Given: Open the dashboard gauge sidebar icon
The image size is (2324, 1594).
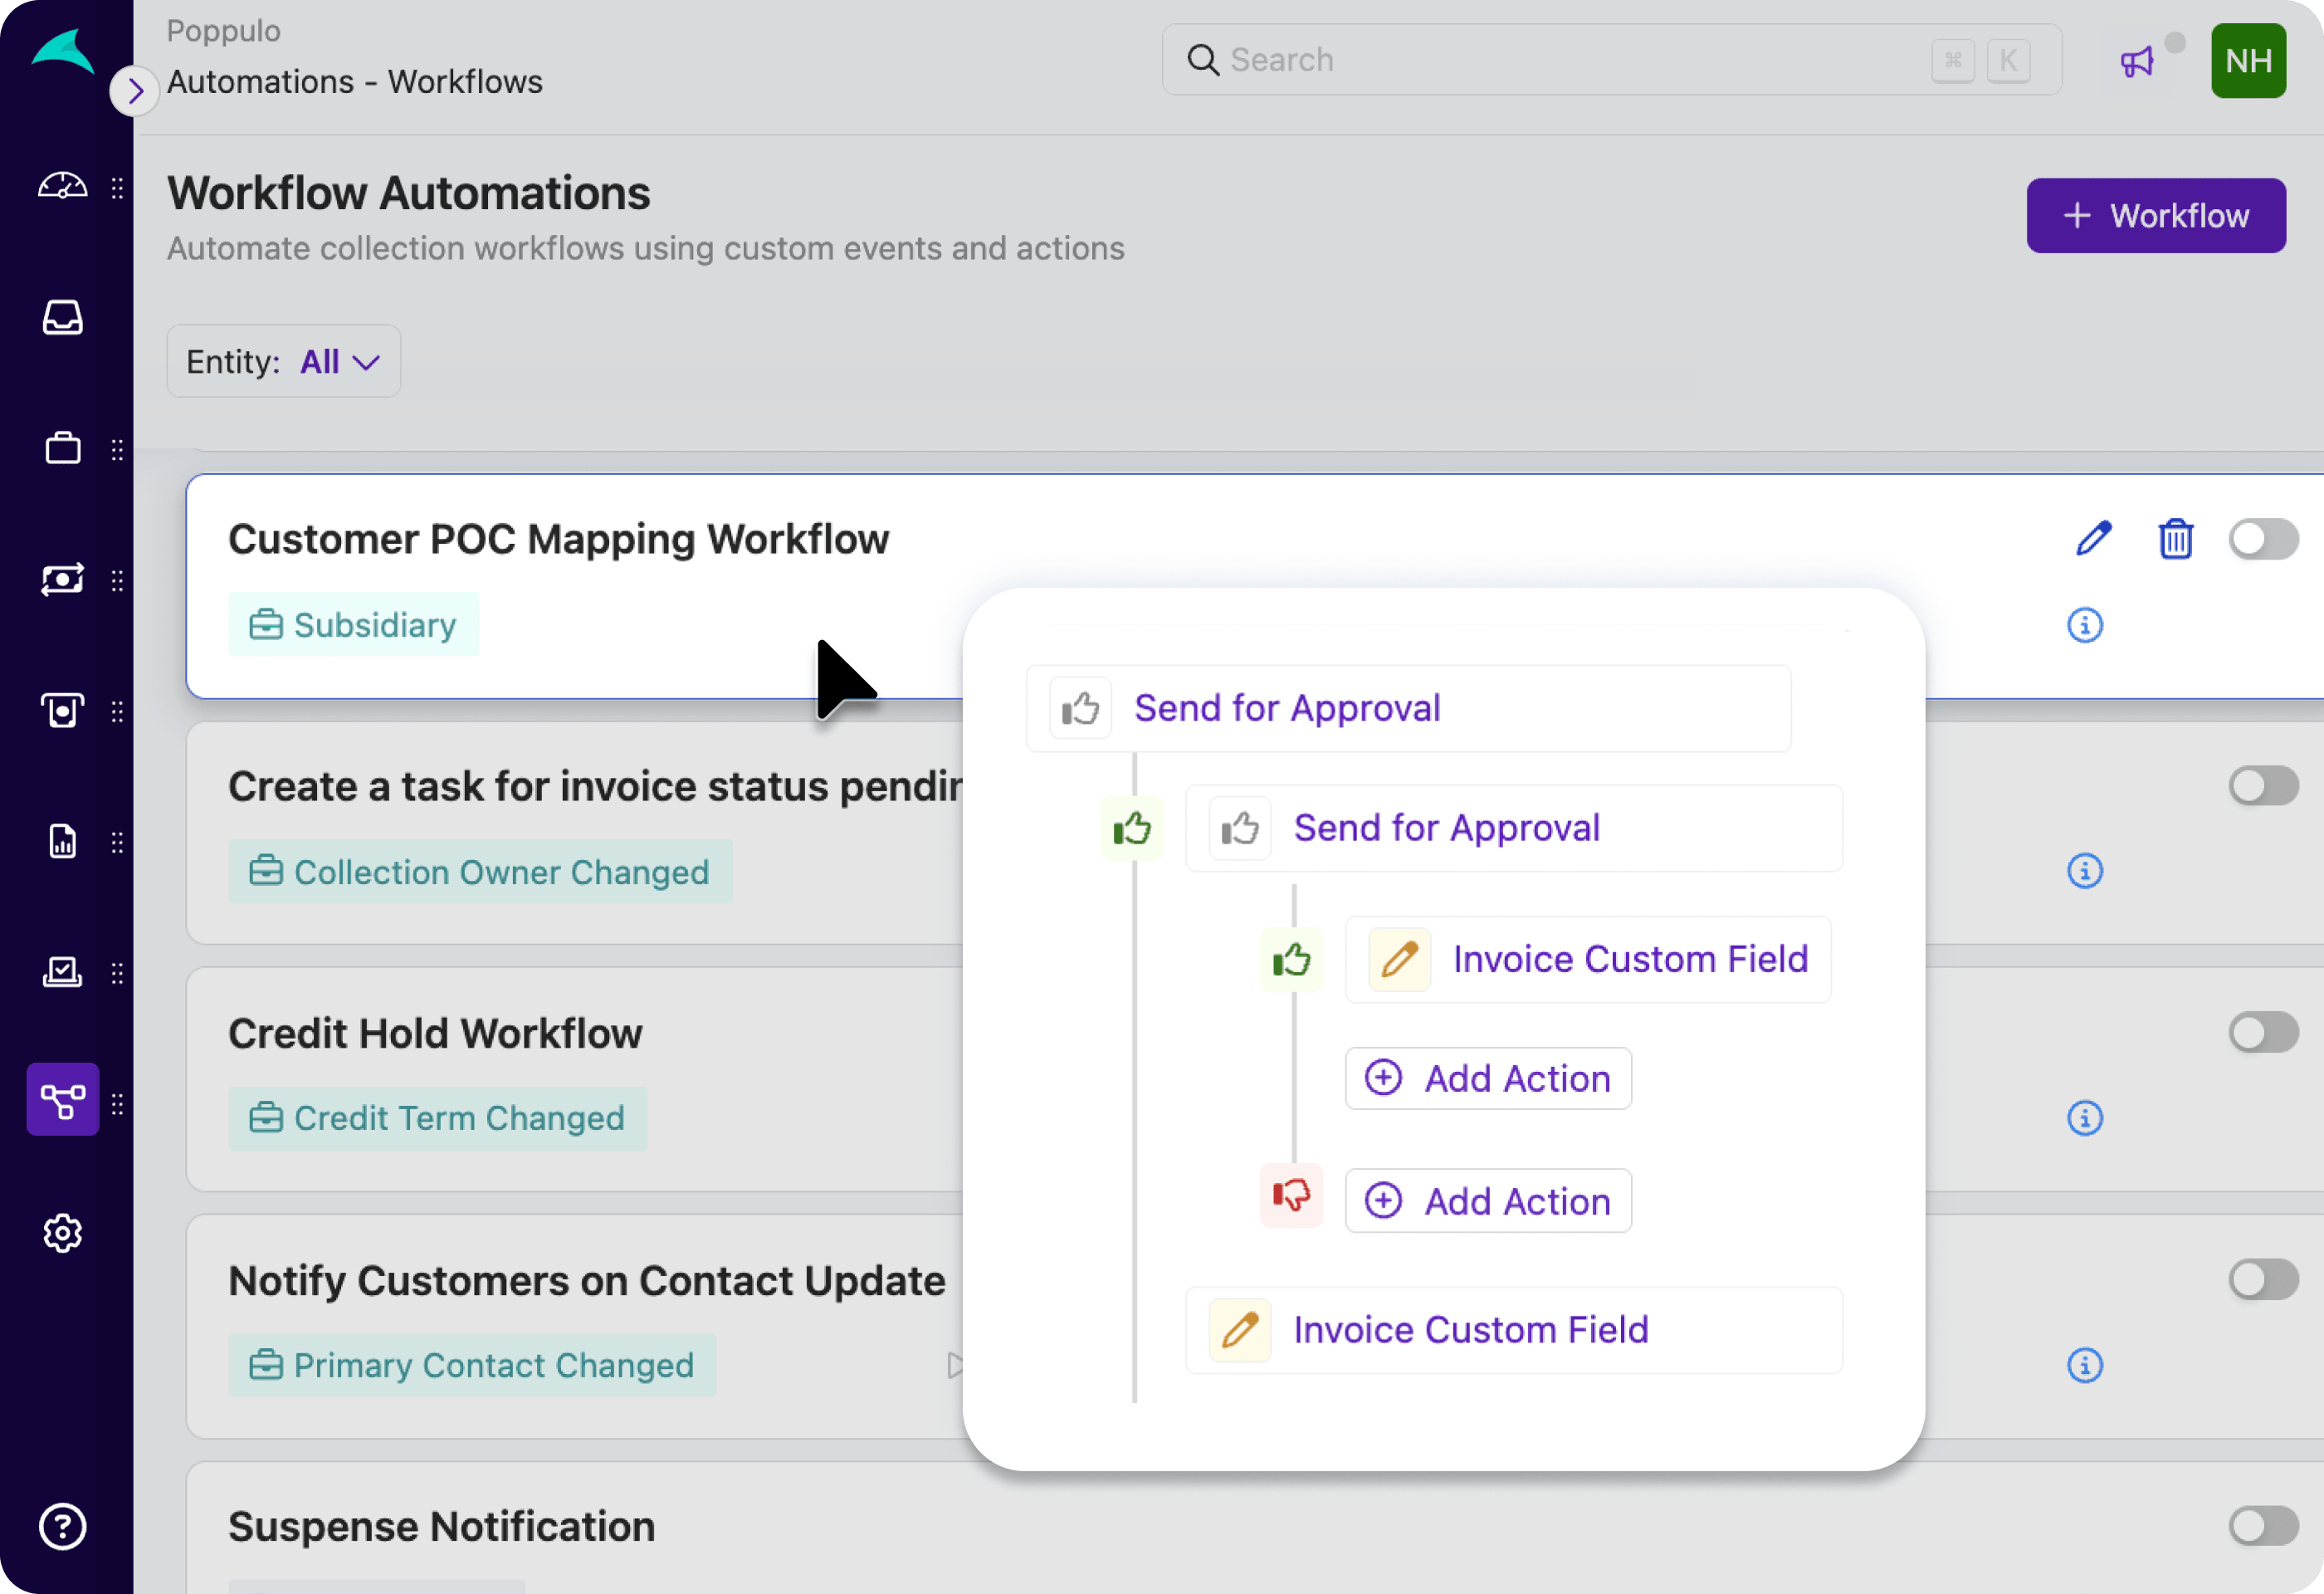Looking at the screenshot, I should coord(62,186).
